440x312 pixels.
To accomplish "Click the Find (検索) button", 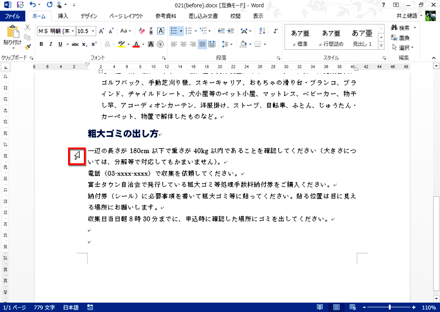I will [x=401, y=28].
